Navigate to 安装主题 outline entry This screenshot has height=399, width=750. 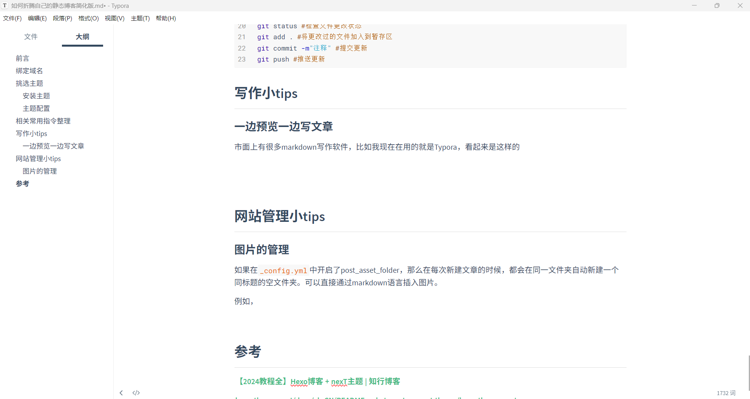[36, 96]
